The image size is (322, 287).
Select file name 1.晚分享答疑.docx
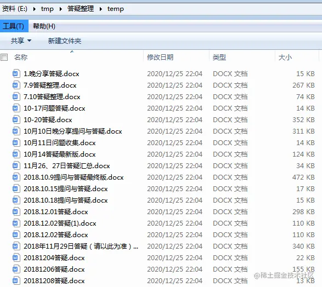[52, 74]
